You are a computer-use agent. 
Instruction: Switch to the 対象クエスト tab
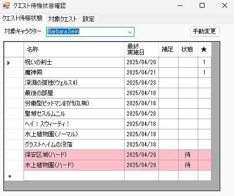[x=62, y=19]
